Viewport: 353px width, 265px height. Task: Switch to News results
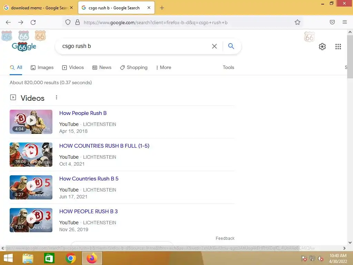pos(102,67)
